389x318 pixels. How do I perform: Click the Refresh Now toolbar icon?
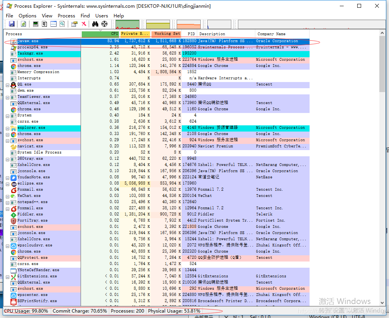pyautogui.click(x=24, y=24)
